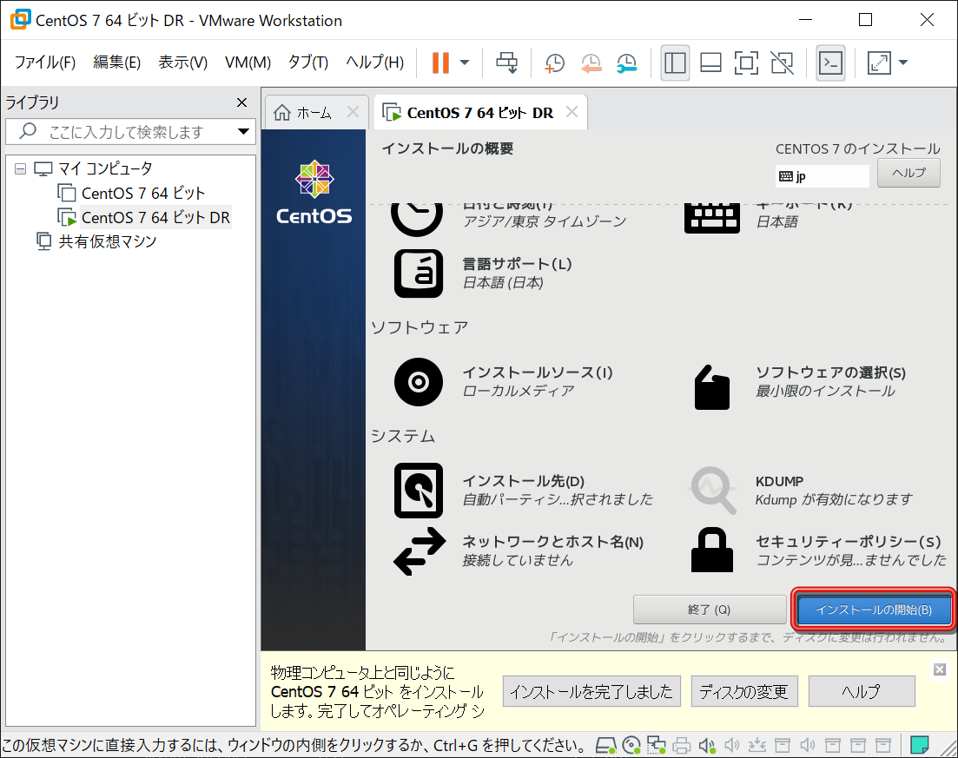Click the ディスクの変更 button

coord(744,691)
